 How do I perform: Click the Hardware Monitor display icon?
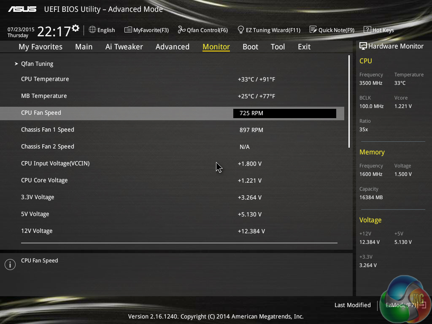(363, 46)
